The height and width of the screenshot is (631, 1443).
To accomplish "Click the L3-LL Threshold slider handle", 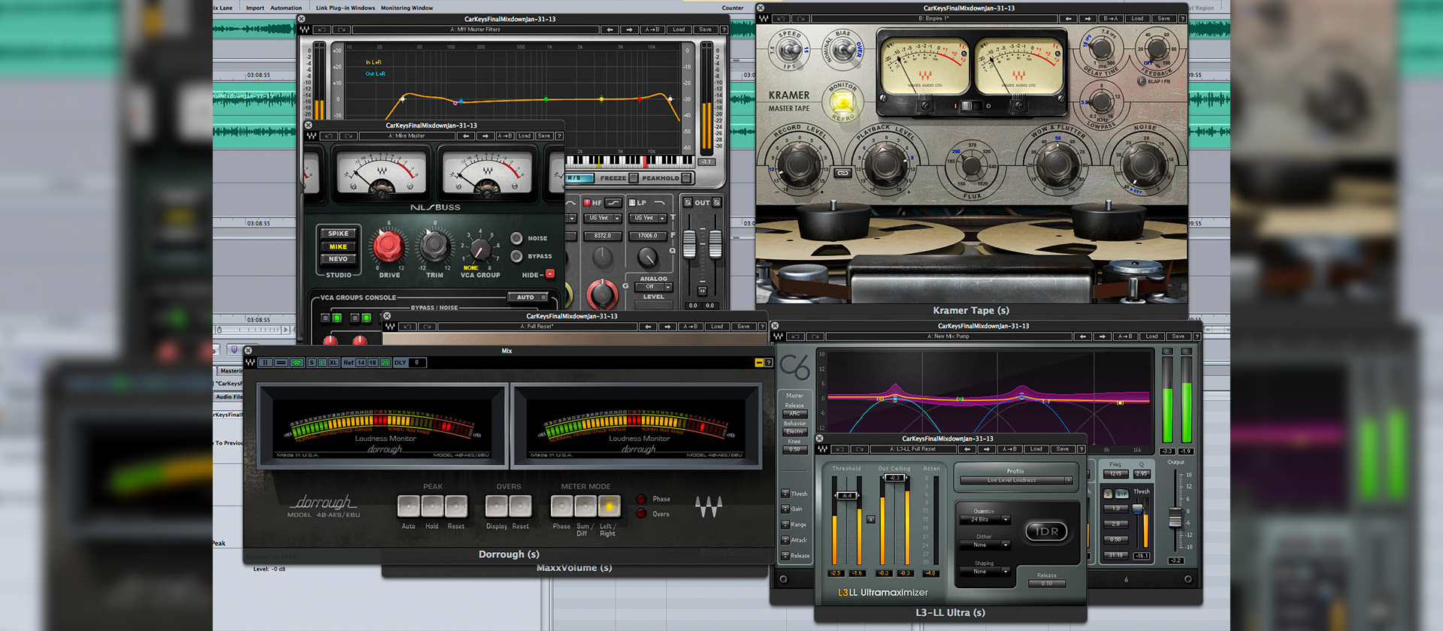I will (846, 496).
